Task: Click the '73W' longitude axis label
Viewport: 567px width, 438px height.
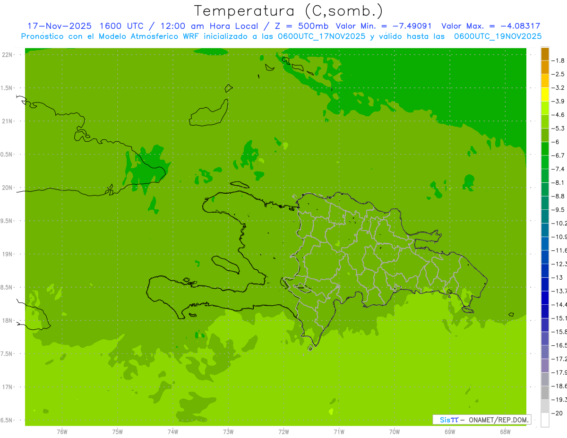Action: tap(228, 432)
